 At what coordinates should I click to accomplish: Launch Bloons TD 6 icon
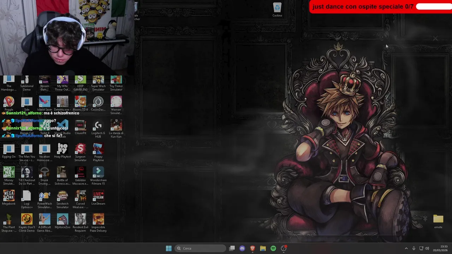click(81, 104)
